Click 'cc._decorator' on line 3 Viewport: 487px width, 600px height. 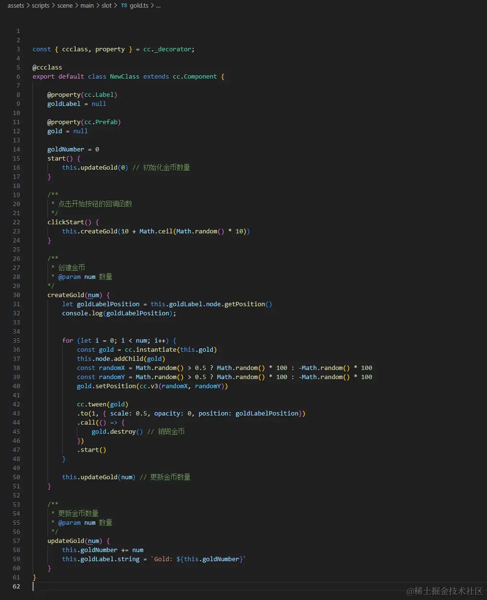(168, 49)
